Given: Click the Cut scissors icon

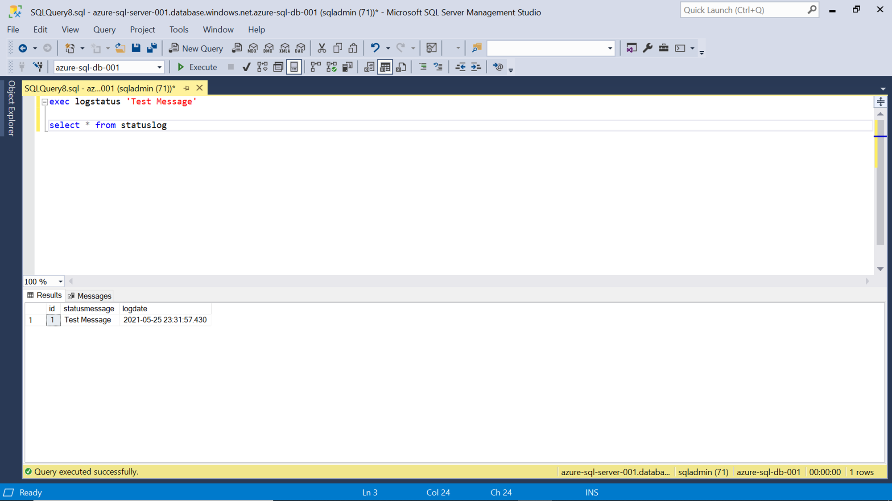Looking at the screenshot, I should click(x=322, y=48).
